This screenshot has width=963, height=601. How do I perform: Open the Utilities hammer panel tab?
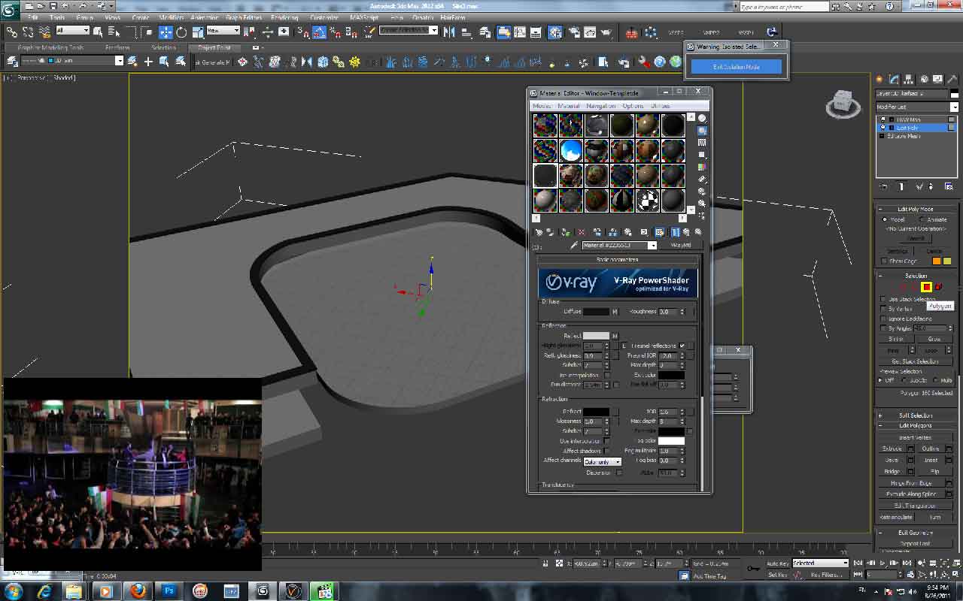(952, 79)
